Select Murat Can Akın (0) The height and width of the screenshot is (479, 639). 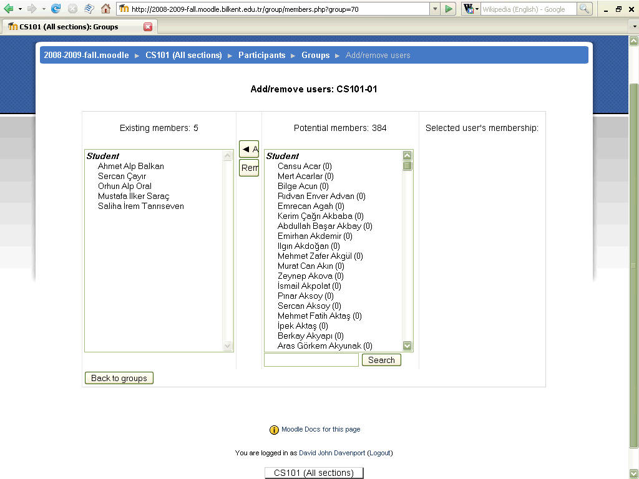pyautogui.click(x=311, y=266)
